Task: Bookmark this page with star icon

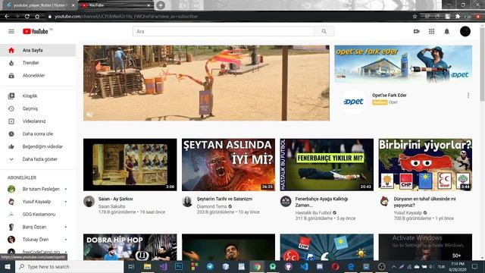Action: point(415,17)
